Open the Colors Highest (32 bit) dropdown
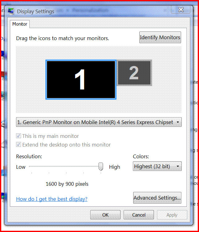This screenshot has height=232, width=199. pyautogui.click(x=157, y=166)
